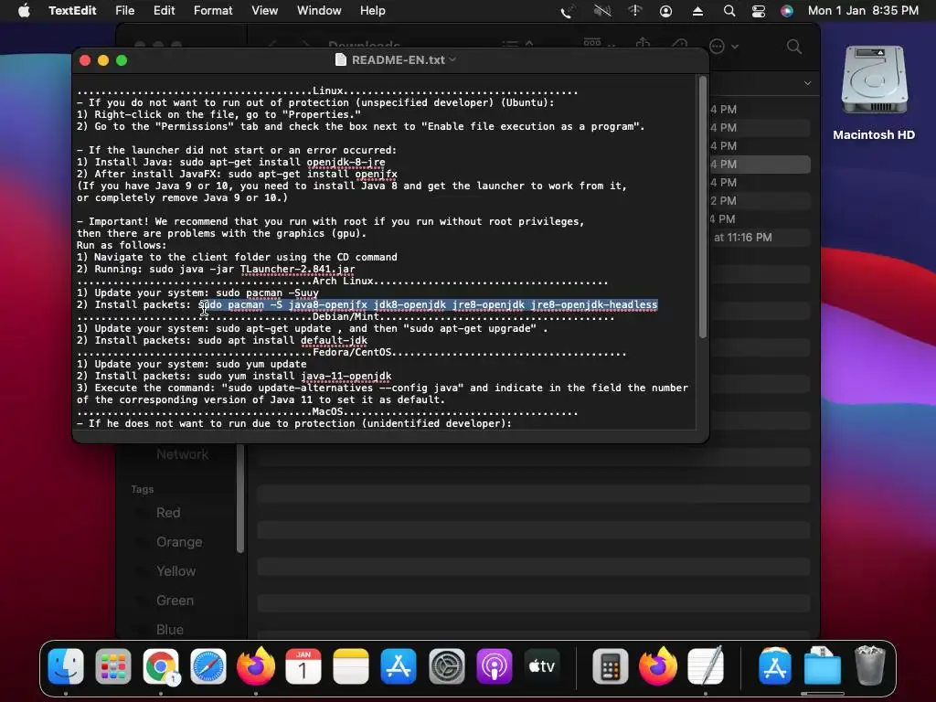Image resolution: width=936 pixels, height=702 pixels.
Task: Open the Notes app in the Dock
Action: (x=351, y=666)
